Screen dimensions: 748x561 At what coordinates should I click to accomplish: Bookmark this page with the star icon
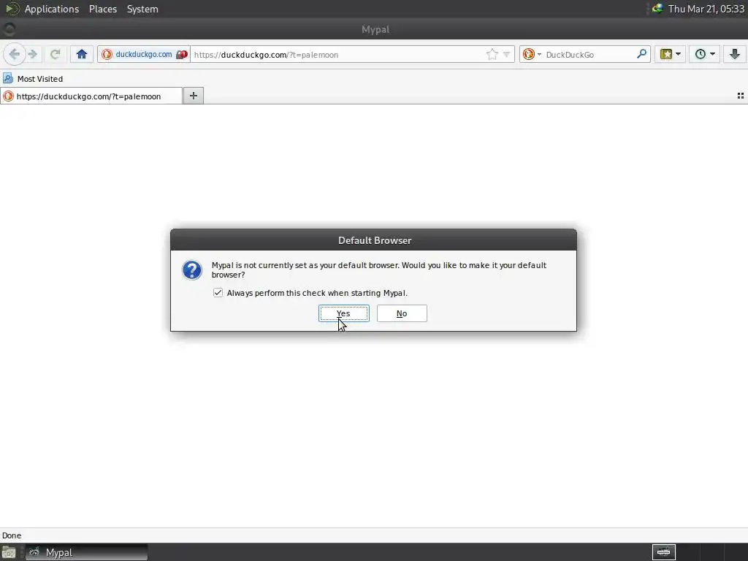[x=492, y=54]
